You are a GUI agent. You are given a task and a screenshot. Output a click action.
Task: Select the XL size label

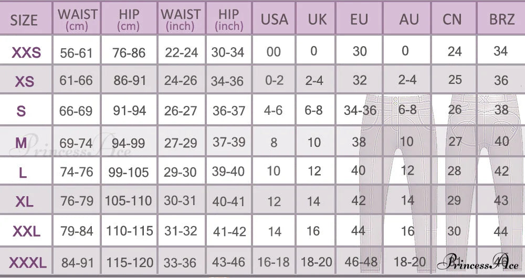24,201
